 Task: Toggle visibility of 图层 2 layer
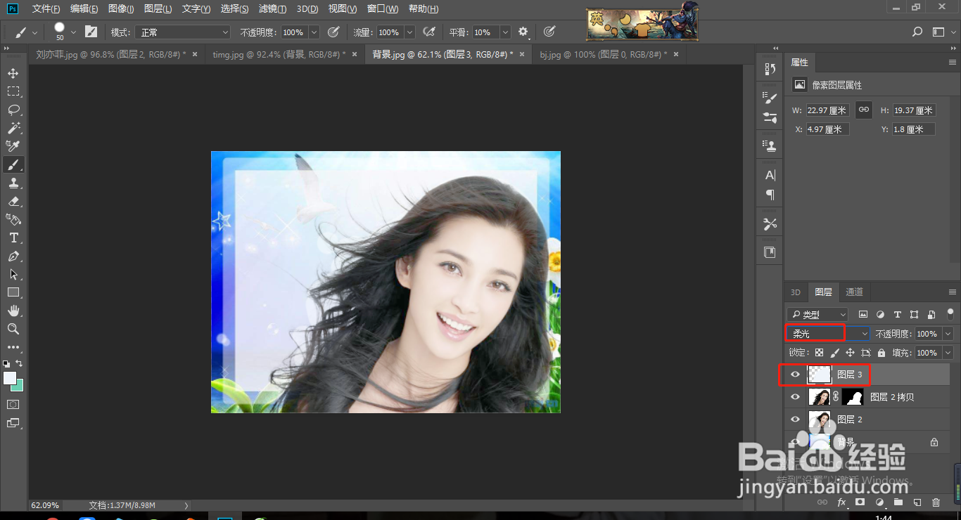pyautogui.click(x=795, y=420)
